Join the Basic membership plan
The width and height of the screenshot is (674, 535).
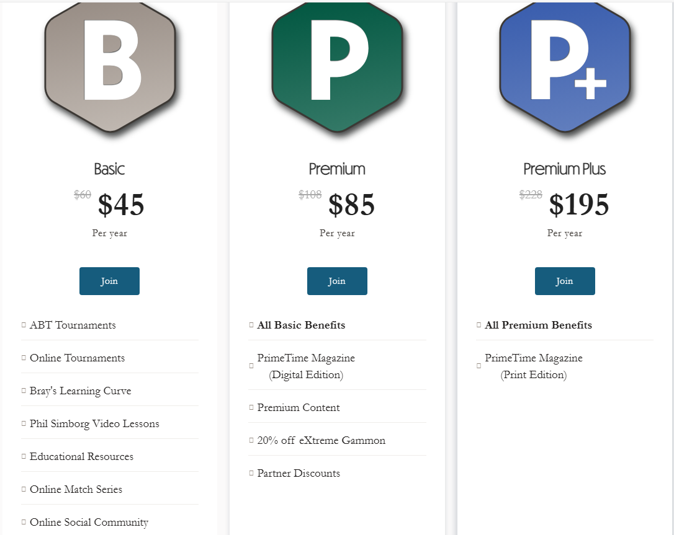coord(110,281)
